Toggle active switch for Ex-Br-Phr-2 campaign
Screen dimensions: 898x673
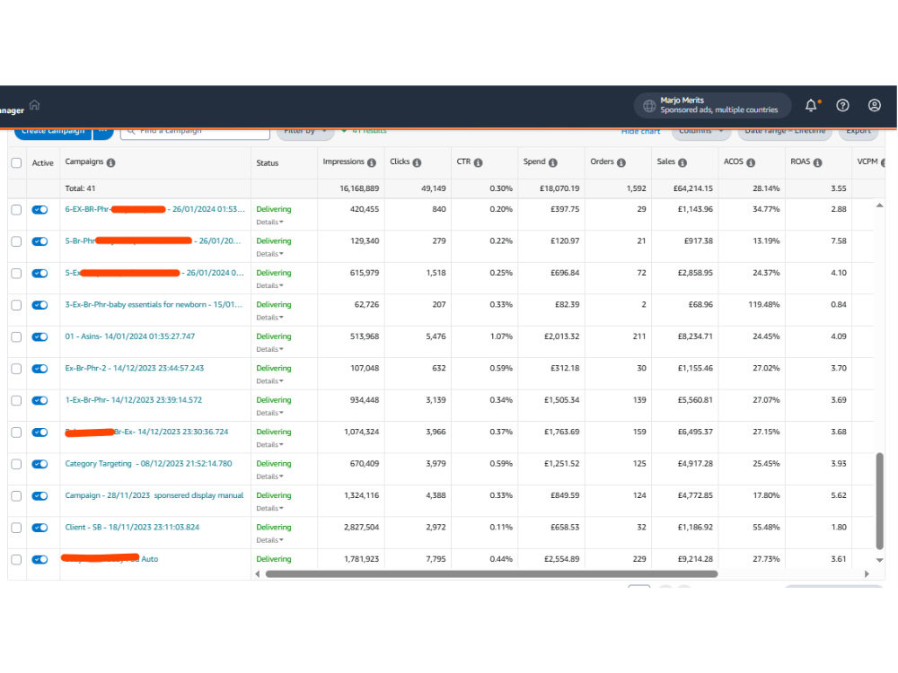[40, 369]
